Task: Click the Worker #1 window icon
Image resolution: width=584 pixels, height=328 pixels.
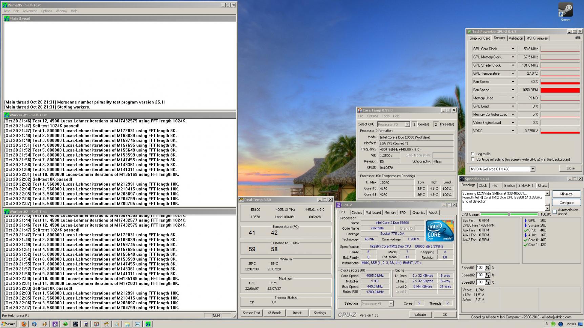Action: click(6, 115)
